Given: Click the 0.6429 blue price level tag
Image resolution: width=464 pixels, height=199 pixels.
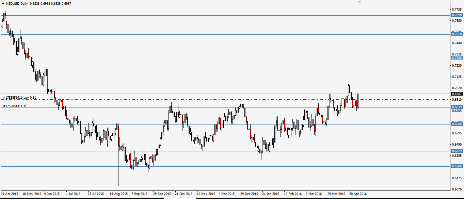Looking at the screenshot, I should pyautogui.click(x=457, y=151).
